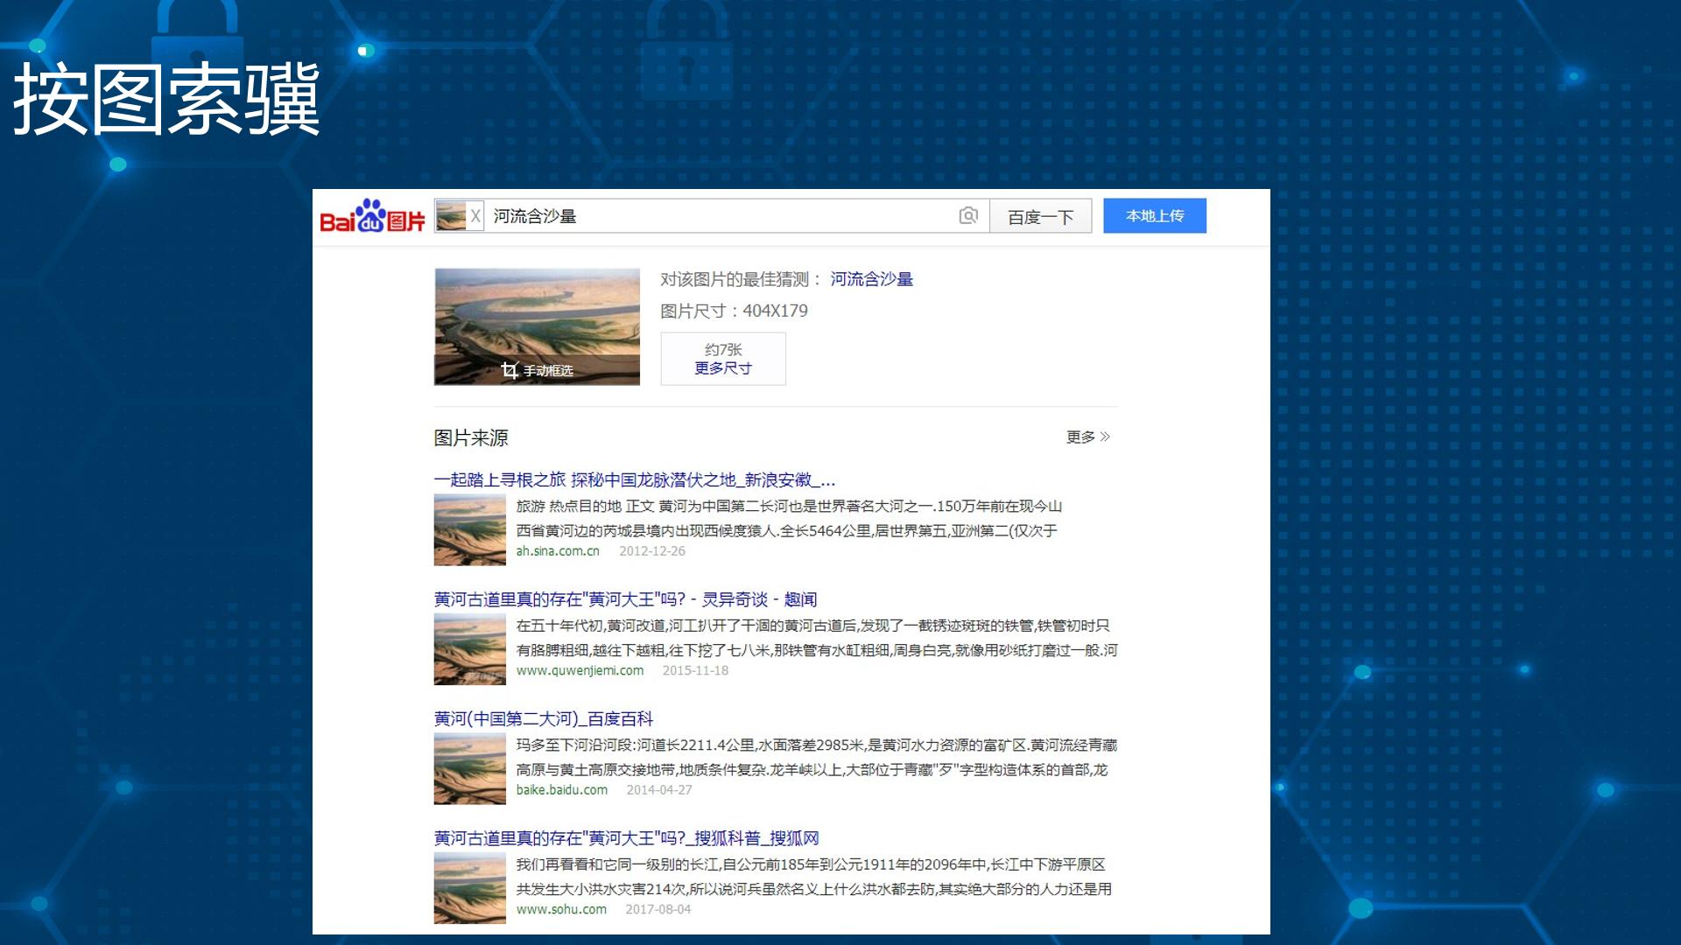The height and width of the screenshot is (945, 1681).
Task: Click thumbnail beside www.sohu.com result
Action: point(470,888)
